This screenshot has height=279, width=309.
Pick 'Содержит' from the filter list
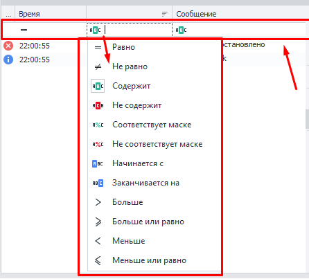(x=154, y=86)
